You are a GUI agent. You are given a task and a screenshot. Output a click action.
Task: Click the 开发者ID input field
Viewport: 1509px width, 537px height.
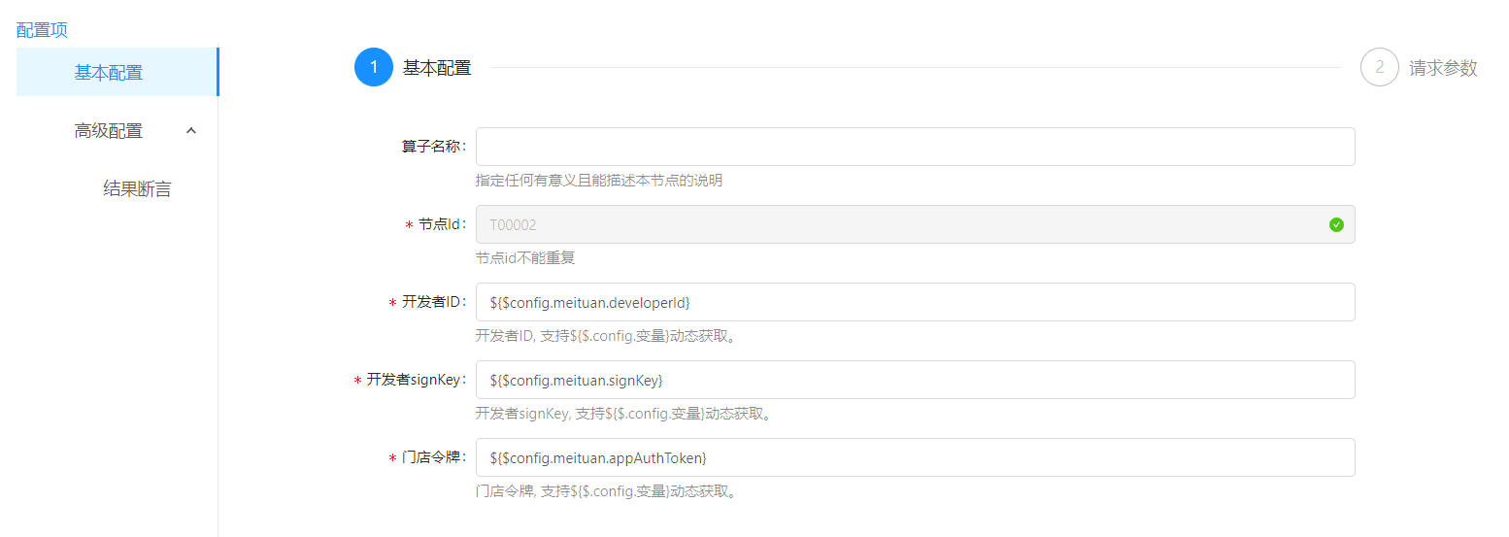[914, 302]
